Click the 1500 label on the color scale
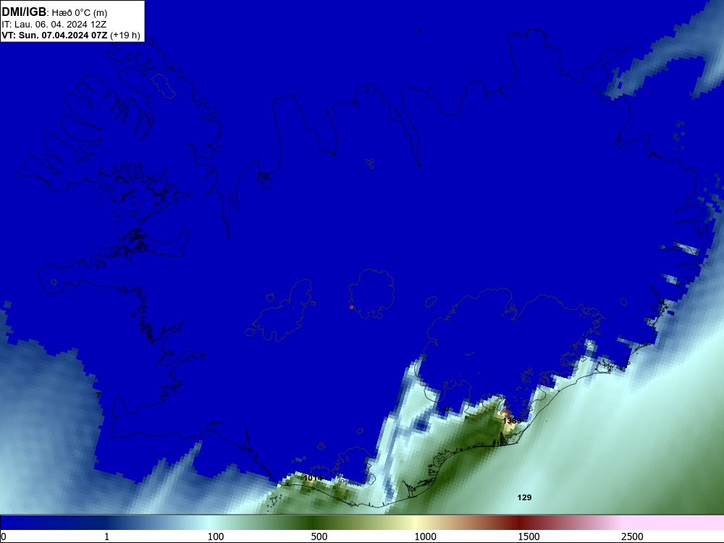 click(x=529, y=536)
